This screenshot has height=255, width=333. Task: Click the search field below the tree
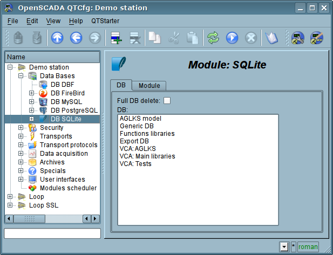click(52, 233)
